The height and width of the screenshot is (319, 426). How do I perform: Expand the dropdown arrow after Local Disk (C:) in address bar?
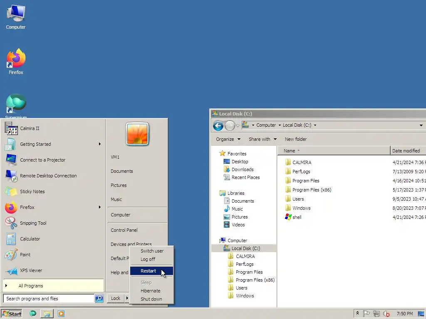point(315,125)
